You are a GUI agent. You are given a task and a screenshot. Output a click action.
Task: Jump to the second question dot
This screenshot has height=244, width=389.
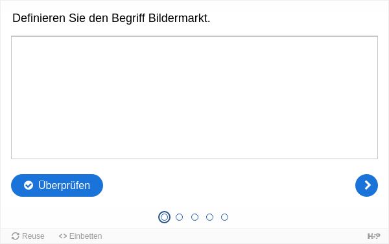point(179,217)
